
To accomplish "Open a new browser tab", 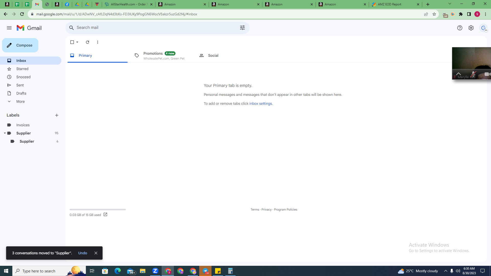I will point(428,4).
